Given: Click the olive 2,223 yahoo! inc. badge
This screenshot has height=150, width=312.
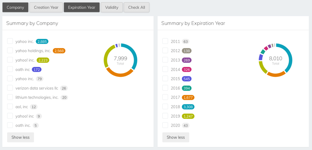Looking at the screenshot, I should click(43, 60).
